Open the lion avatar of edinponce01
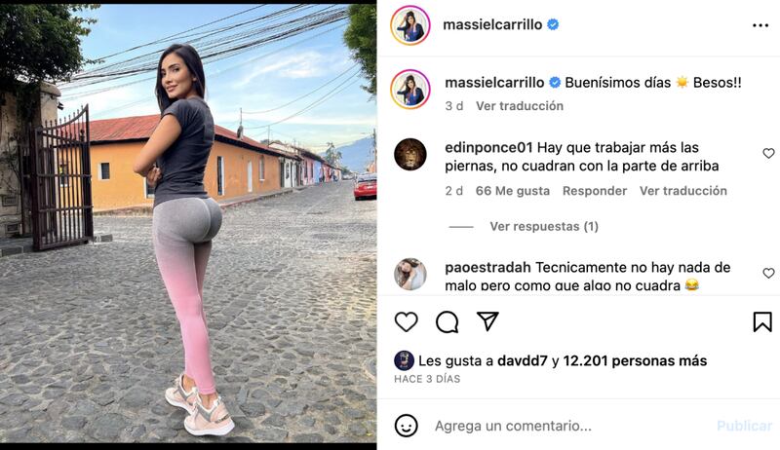 (x=409, y=155)
